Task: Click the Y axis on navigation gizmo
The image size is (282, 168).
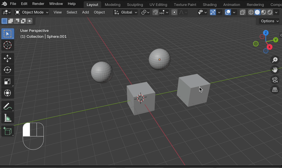Action: [275, 40]
